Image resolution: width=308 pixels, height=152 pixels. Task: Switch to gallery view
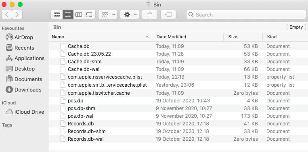point(90,15)
